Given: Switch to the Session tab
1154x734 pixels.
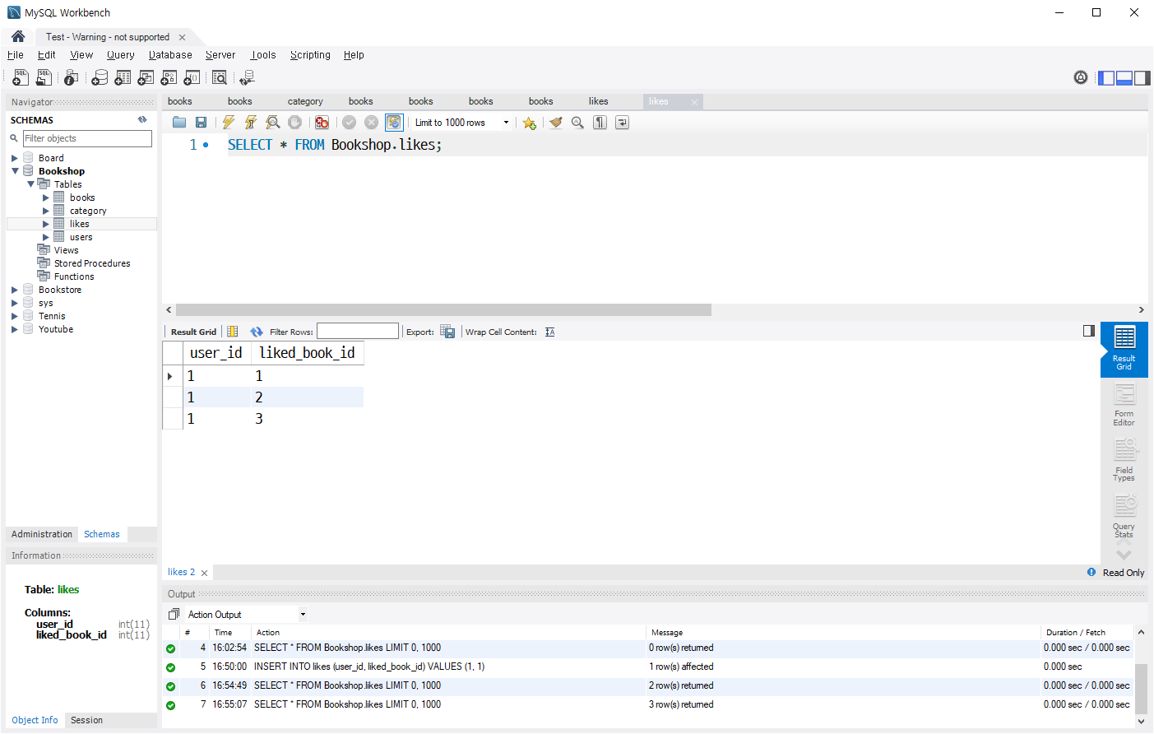Looking at the screenshot, I should tap(86, 720).
